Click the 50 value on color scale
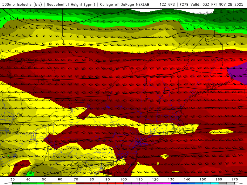This screenshot has width=247, height=185. [x=44, y=179]
